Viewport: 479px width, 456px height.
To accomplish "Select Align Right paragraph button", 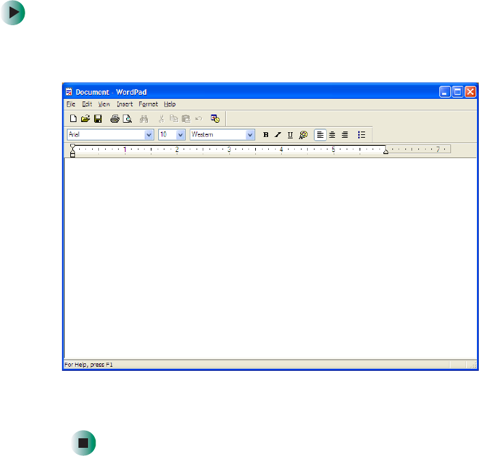I will coord(345,134).
